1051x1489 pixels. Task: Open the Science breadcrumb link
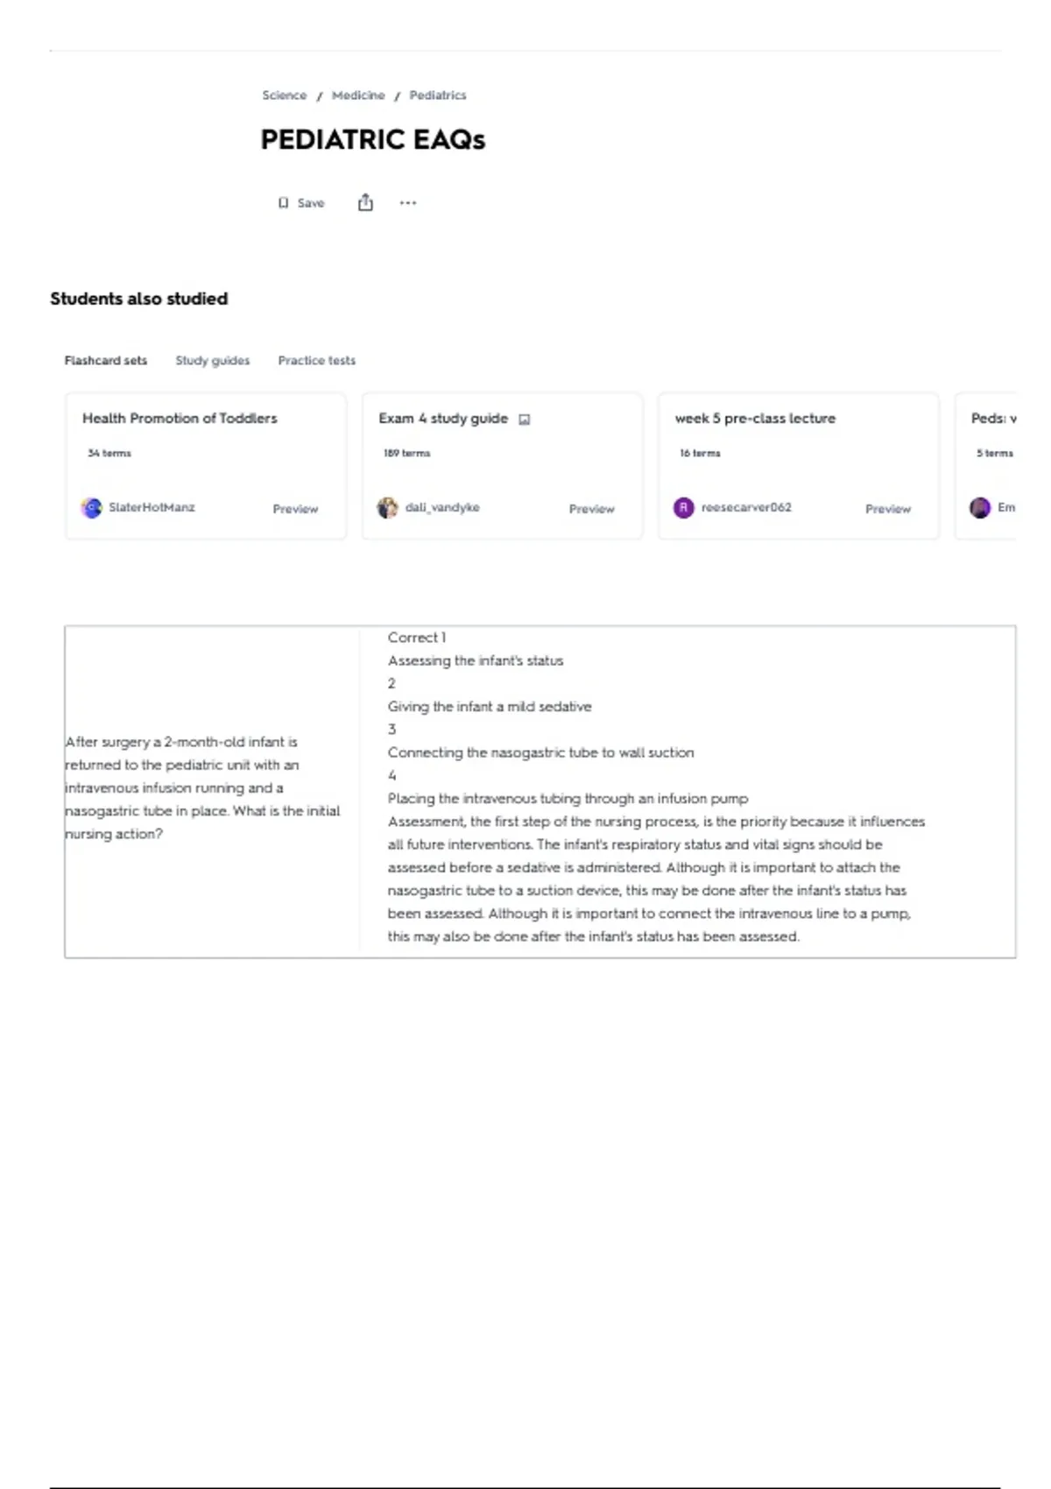[285, 95]
